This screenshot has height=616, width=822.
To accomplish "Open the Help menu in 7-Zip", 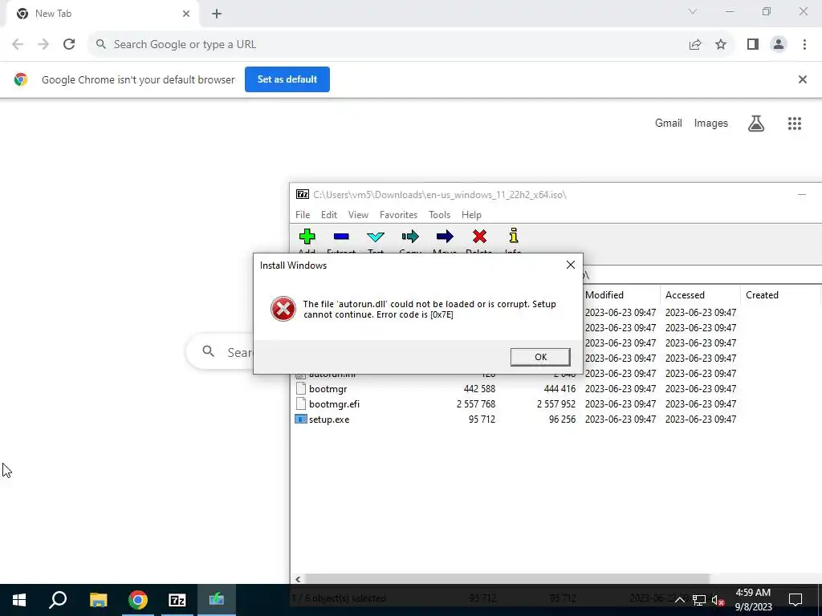I will [471, 215].
